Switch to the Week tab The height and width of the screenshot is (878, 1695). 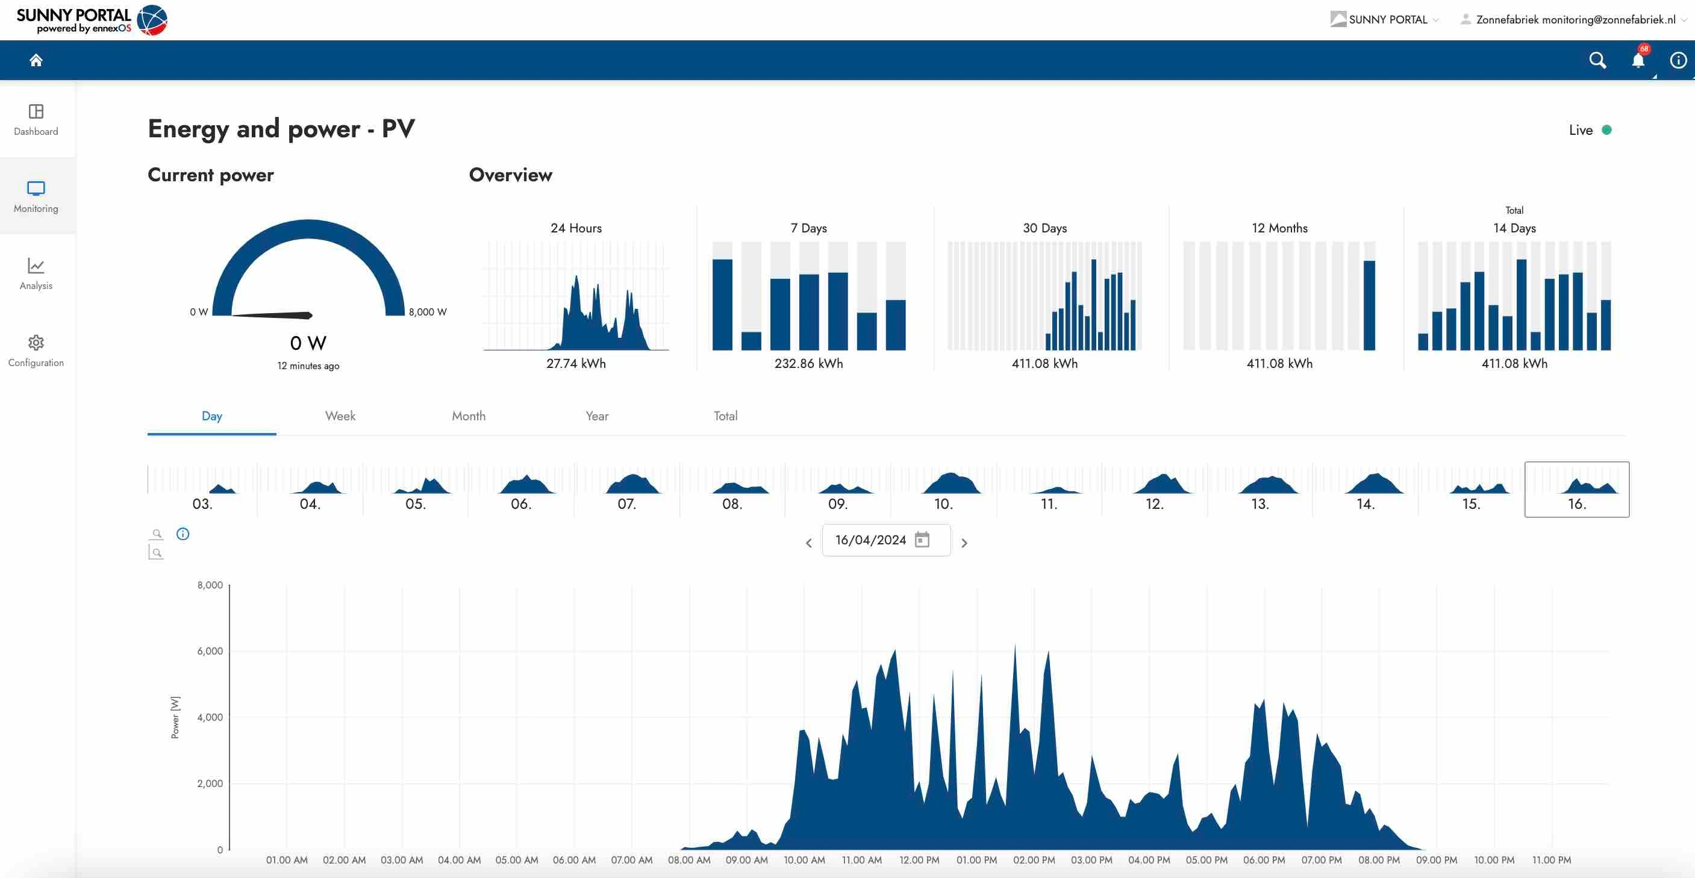point(340,416)
